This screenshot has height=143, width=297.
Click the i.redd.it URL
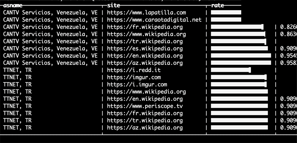pyautogui.click(x=134, y=70)
